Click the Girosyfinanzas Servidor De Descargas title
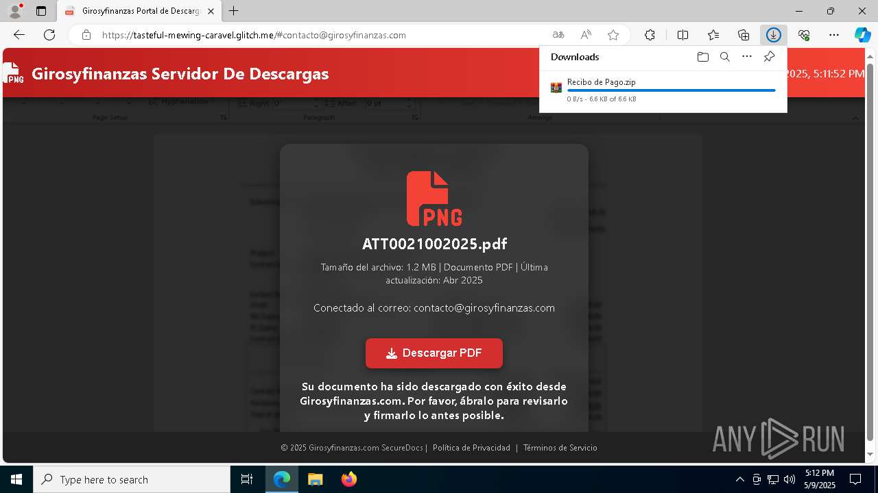Image resolution: width=878 pixels, height=493 pixels. click(180, 73)
